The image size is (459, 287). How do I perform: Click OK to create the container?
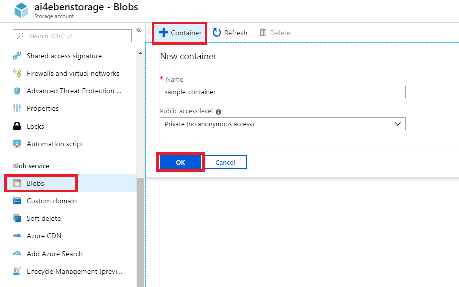point(180,162)
